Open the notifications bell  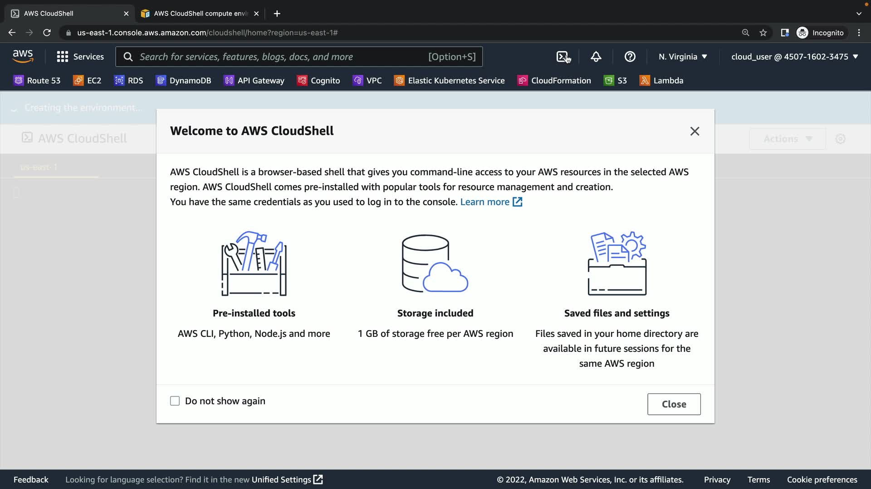(x=596, y=57)
